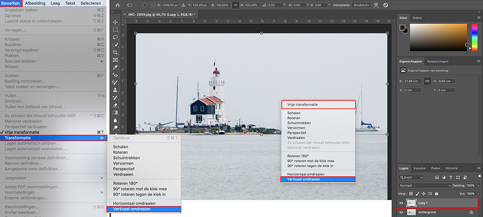The height and width of the screenshot is (217, 483).
Task: Choose Transformatie in the Bewerken menu
Action: tap(53, 138)
